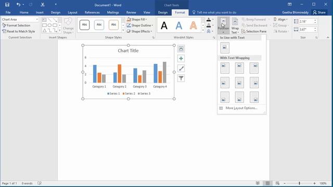
Task: Expand the WordArt styles gallery
Action: [203, 31]
